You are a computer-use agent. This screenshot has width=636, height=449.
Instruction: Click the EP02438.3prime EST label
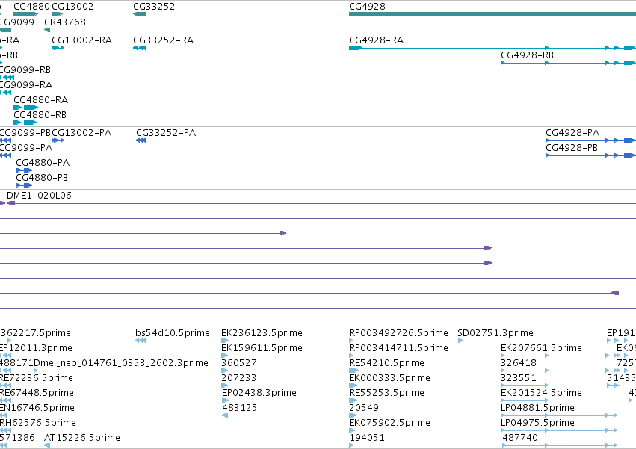(x=259, y=393)
